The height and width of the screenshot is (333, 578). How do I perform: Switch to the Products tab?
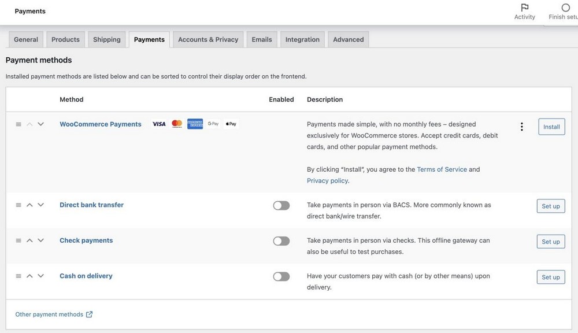[66, 39]
